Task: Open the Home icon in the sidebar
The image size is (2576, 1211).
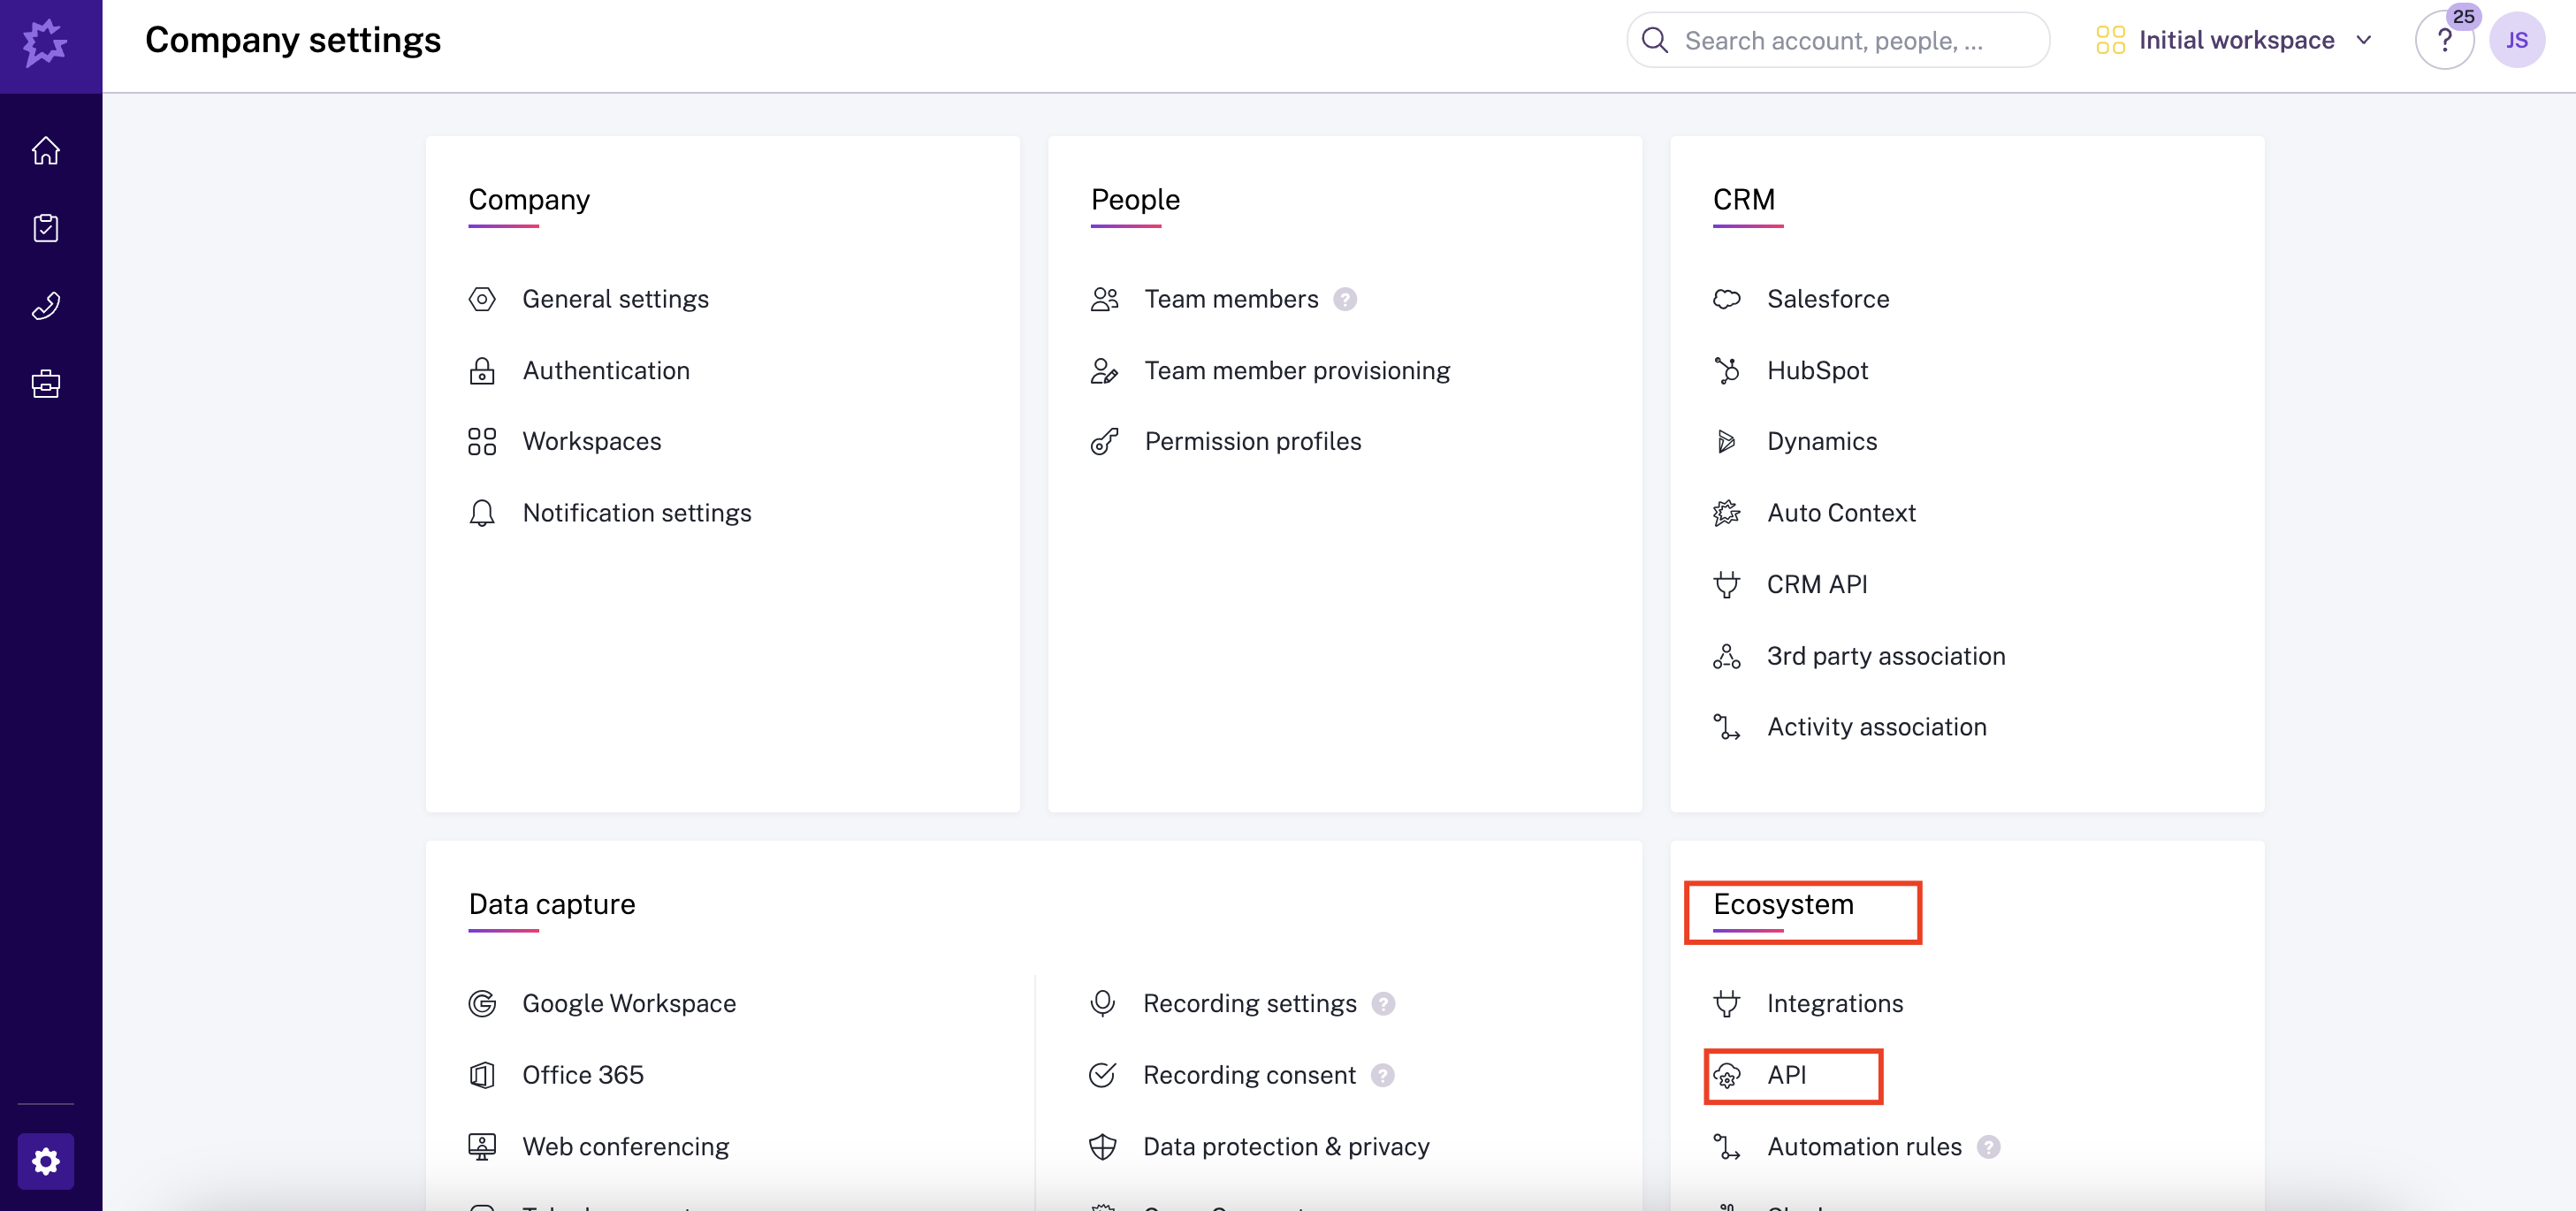Action: tap(46, 150)
